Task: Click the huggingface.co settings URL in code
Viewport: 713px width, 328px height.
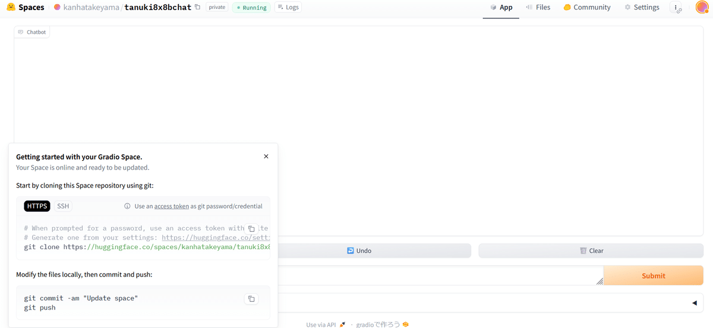Action: (x=216, y=237)
